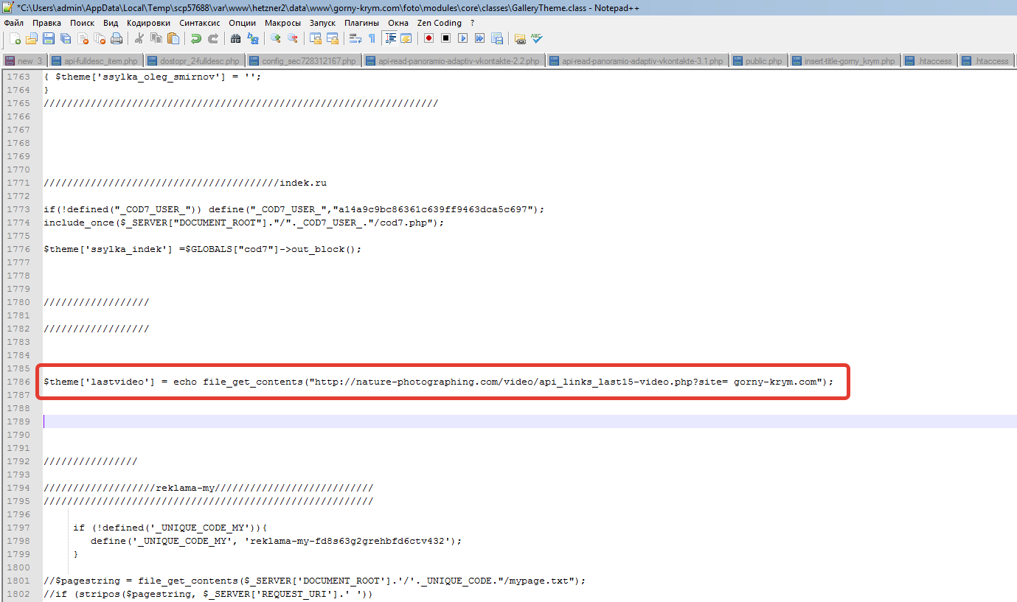
Task: Click the define _COD7_USER_ code line
Action: 294,209
